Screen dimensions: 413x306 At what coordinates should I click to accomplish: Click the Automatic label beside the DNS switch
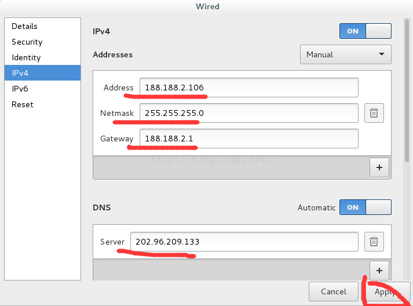[x=317, y=207]
